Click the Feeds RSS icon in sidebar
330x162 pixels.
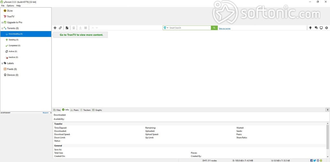click(x=5, y=69)
